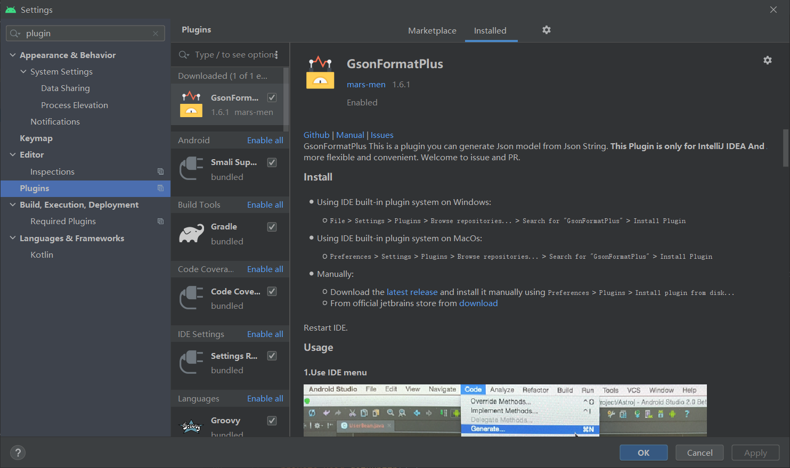Open GsonFormatPlus plugin options gear

pos(767,60)
